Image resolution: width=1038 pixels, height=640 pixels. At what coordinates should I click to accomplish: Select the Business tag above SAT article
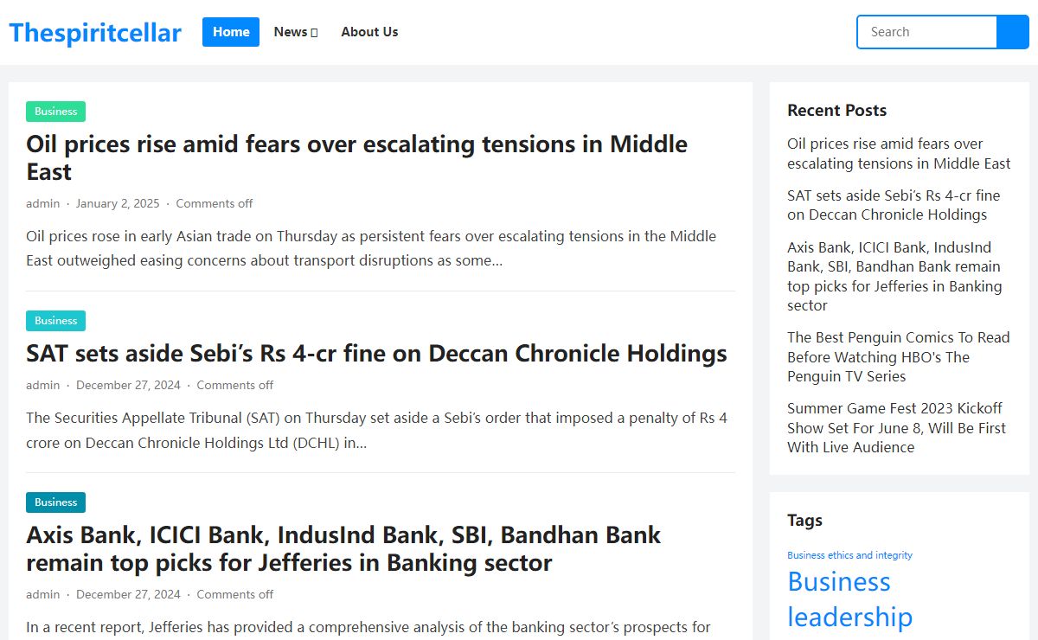coord(55,321)
